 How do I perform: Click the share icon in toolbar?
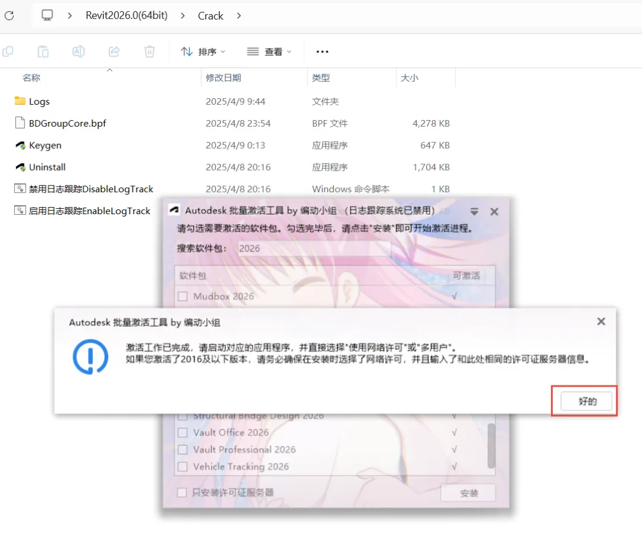(x=114, y=52)
